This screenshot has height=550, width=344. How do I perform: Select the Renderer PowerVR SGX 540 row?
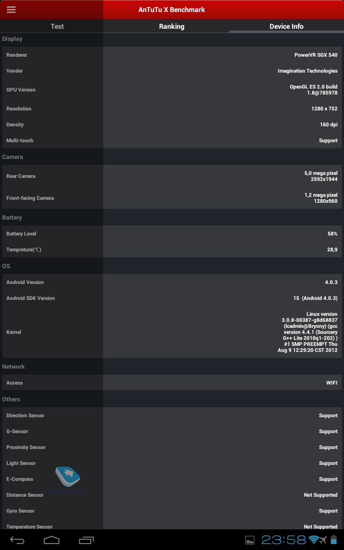[172, 55]
